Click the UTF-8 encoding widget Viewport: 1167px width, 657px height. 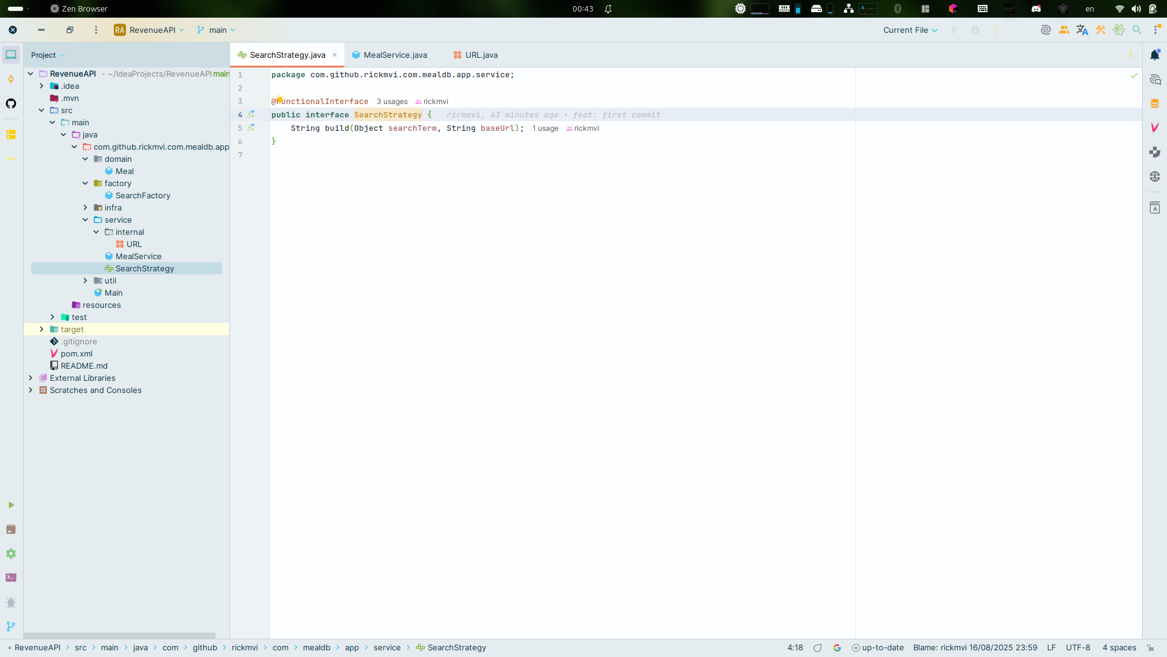pyautogui.click(x=1078, y=648)
